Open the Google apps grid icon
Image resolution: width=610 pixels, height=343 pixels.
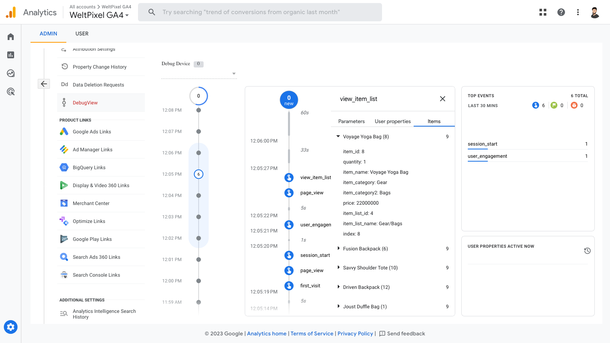pyautogui.click(x=543, y=12)
